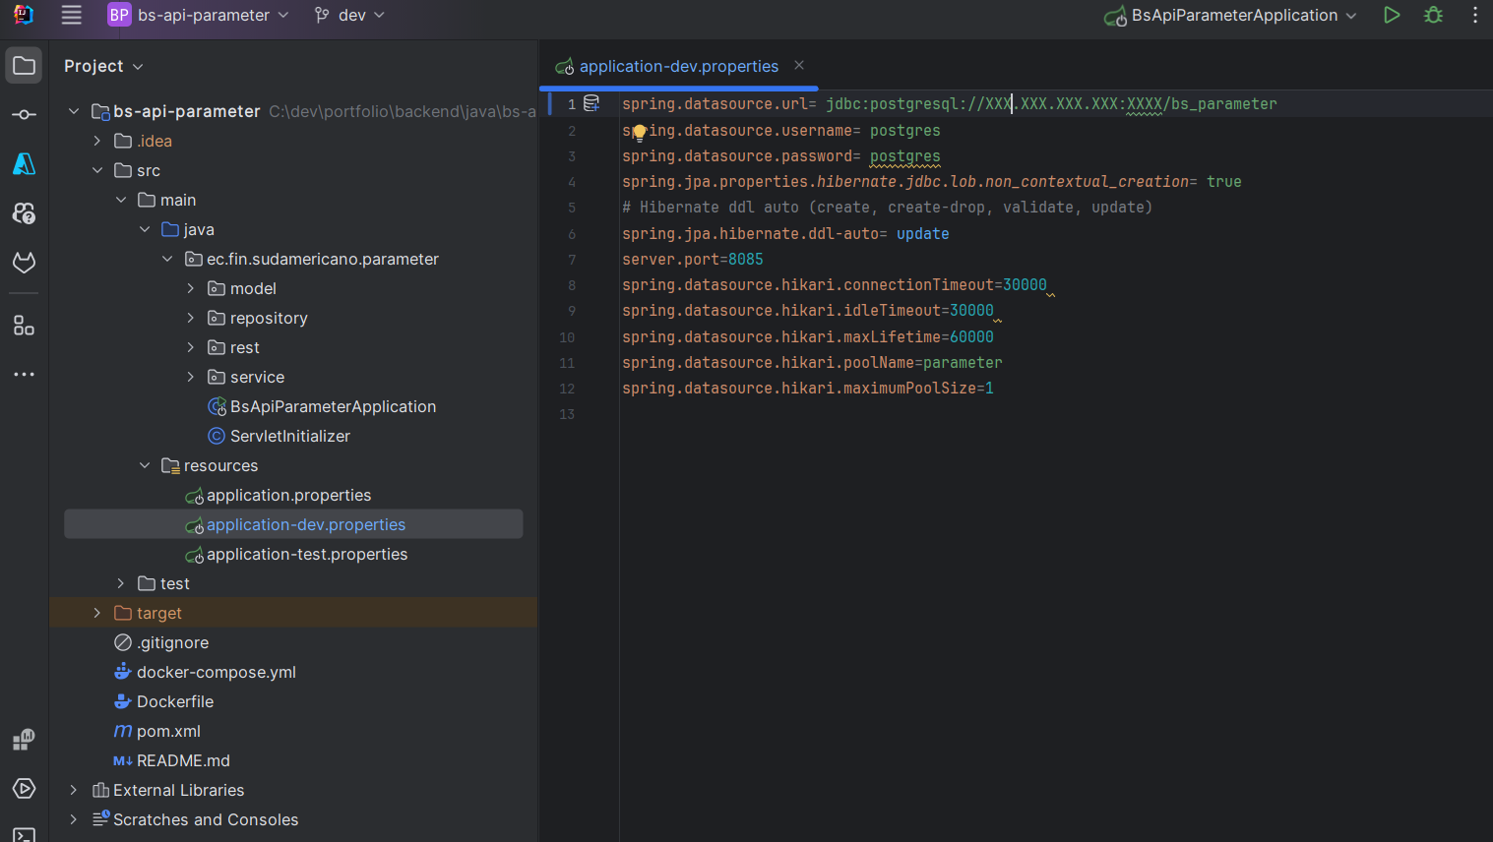Open the Structure tool window icon
The image size is (1493, 842).
[24, 326]
